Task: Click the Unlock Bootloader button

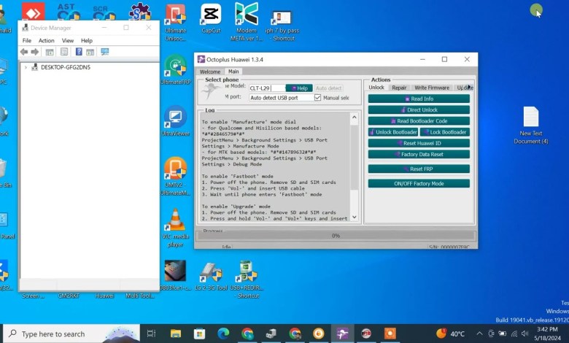Action: pyautogui.click(x=393, y=132)
